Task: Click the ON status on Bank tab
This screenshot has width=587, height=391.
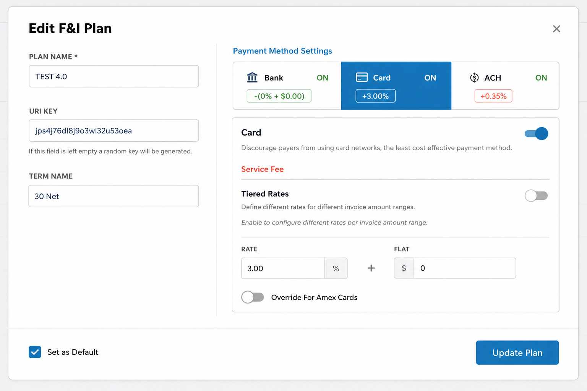Action: (323, 78)
